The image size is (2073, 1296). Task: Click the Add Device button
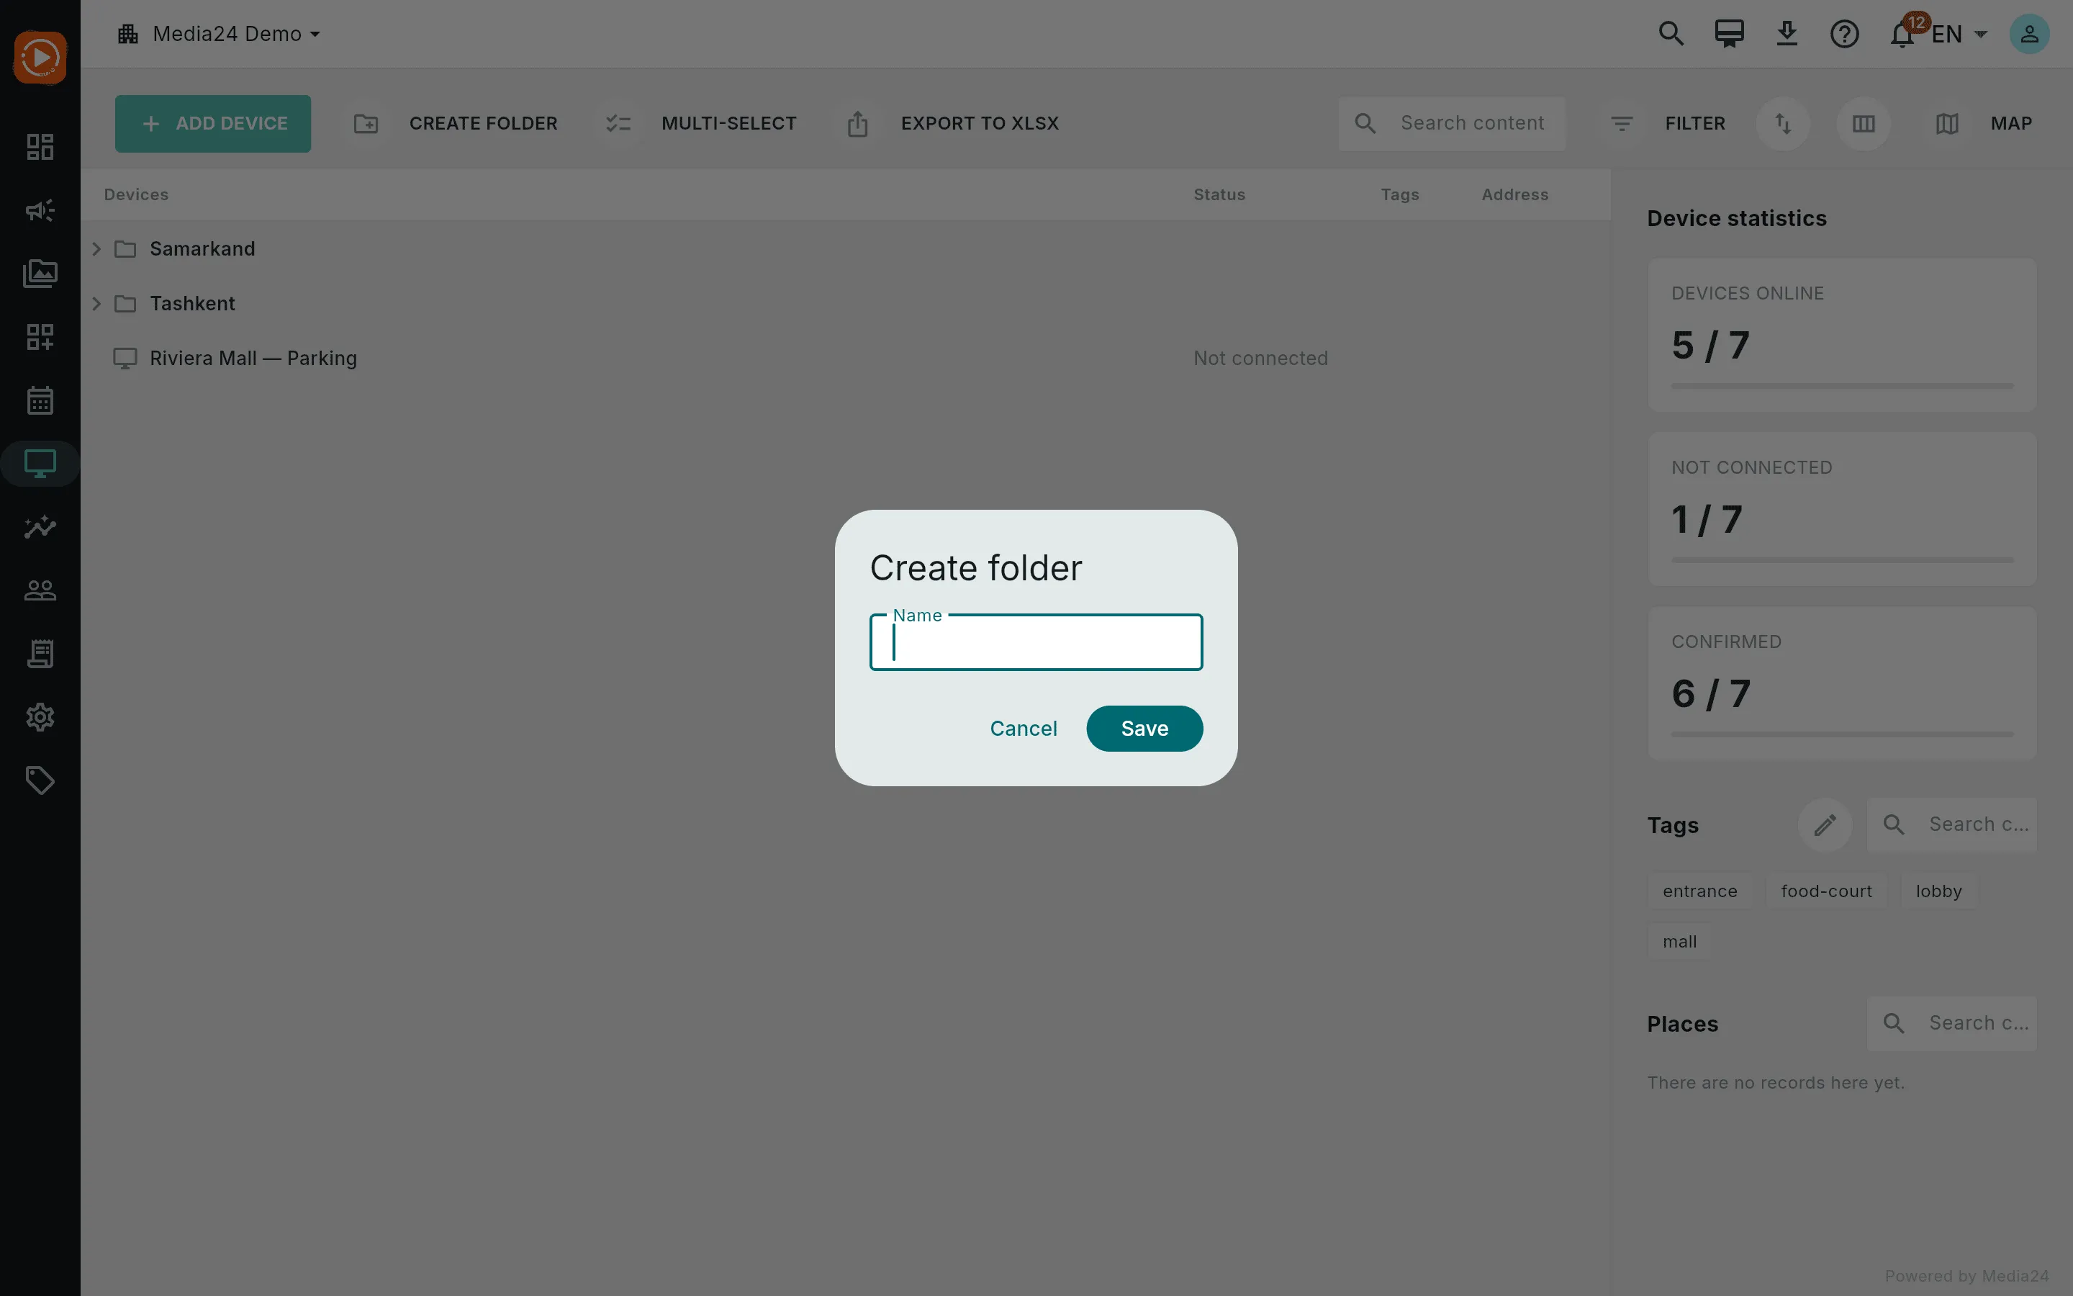(213, 123)
